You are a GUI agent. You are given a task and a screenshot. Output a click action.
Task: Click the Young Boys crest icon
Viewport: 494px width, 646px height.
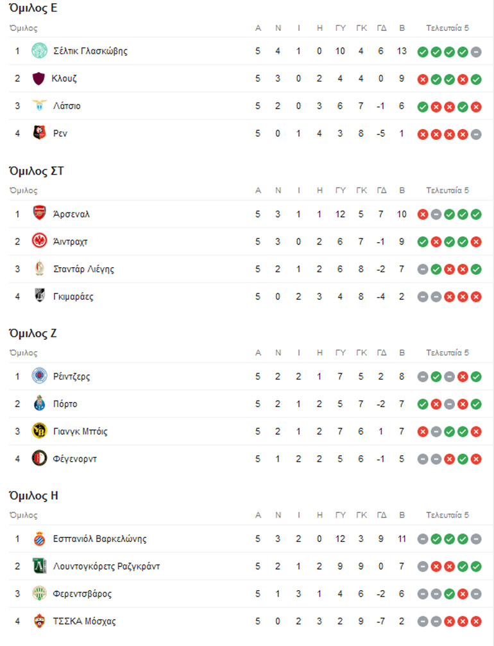pyautogui.click(x=40, y=432)
